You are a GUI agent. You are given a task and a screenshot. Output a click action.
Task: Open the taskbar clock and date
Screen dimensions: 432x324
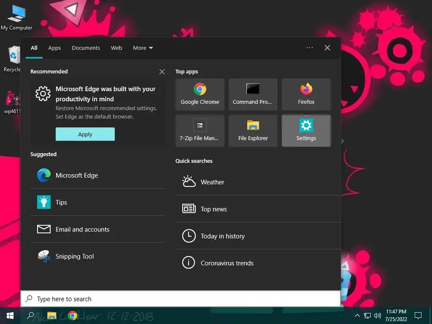(x=396, y=316)
